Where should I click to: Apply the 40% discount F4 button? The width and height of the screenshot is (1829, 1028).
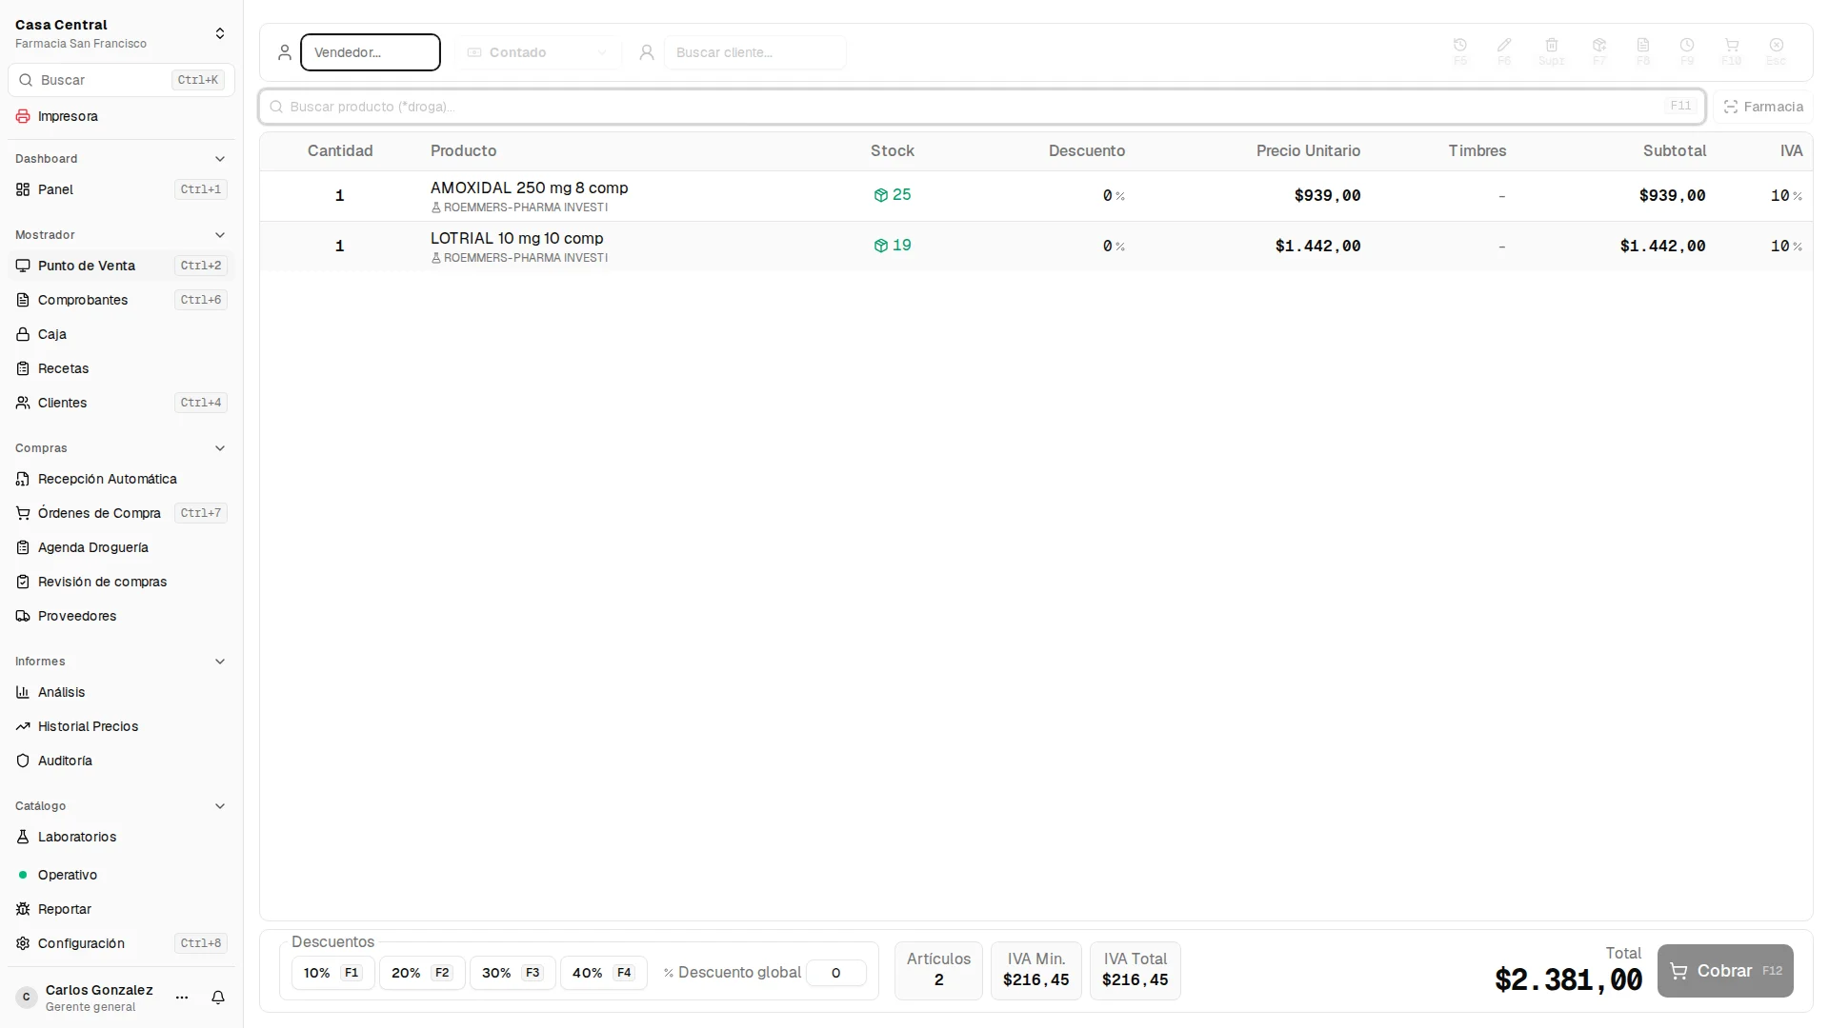(604, 973)
